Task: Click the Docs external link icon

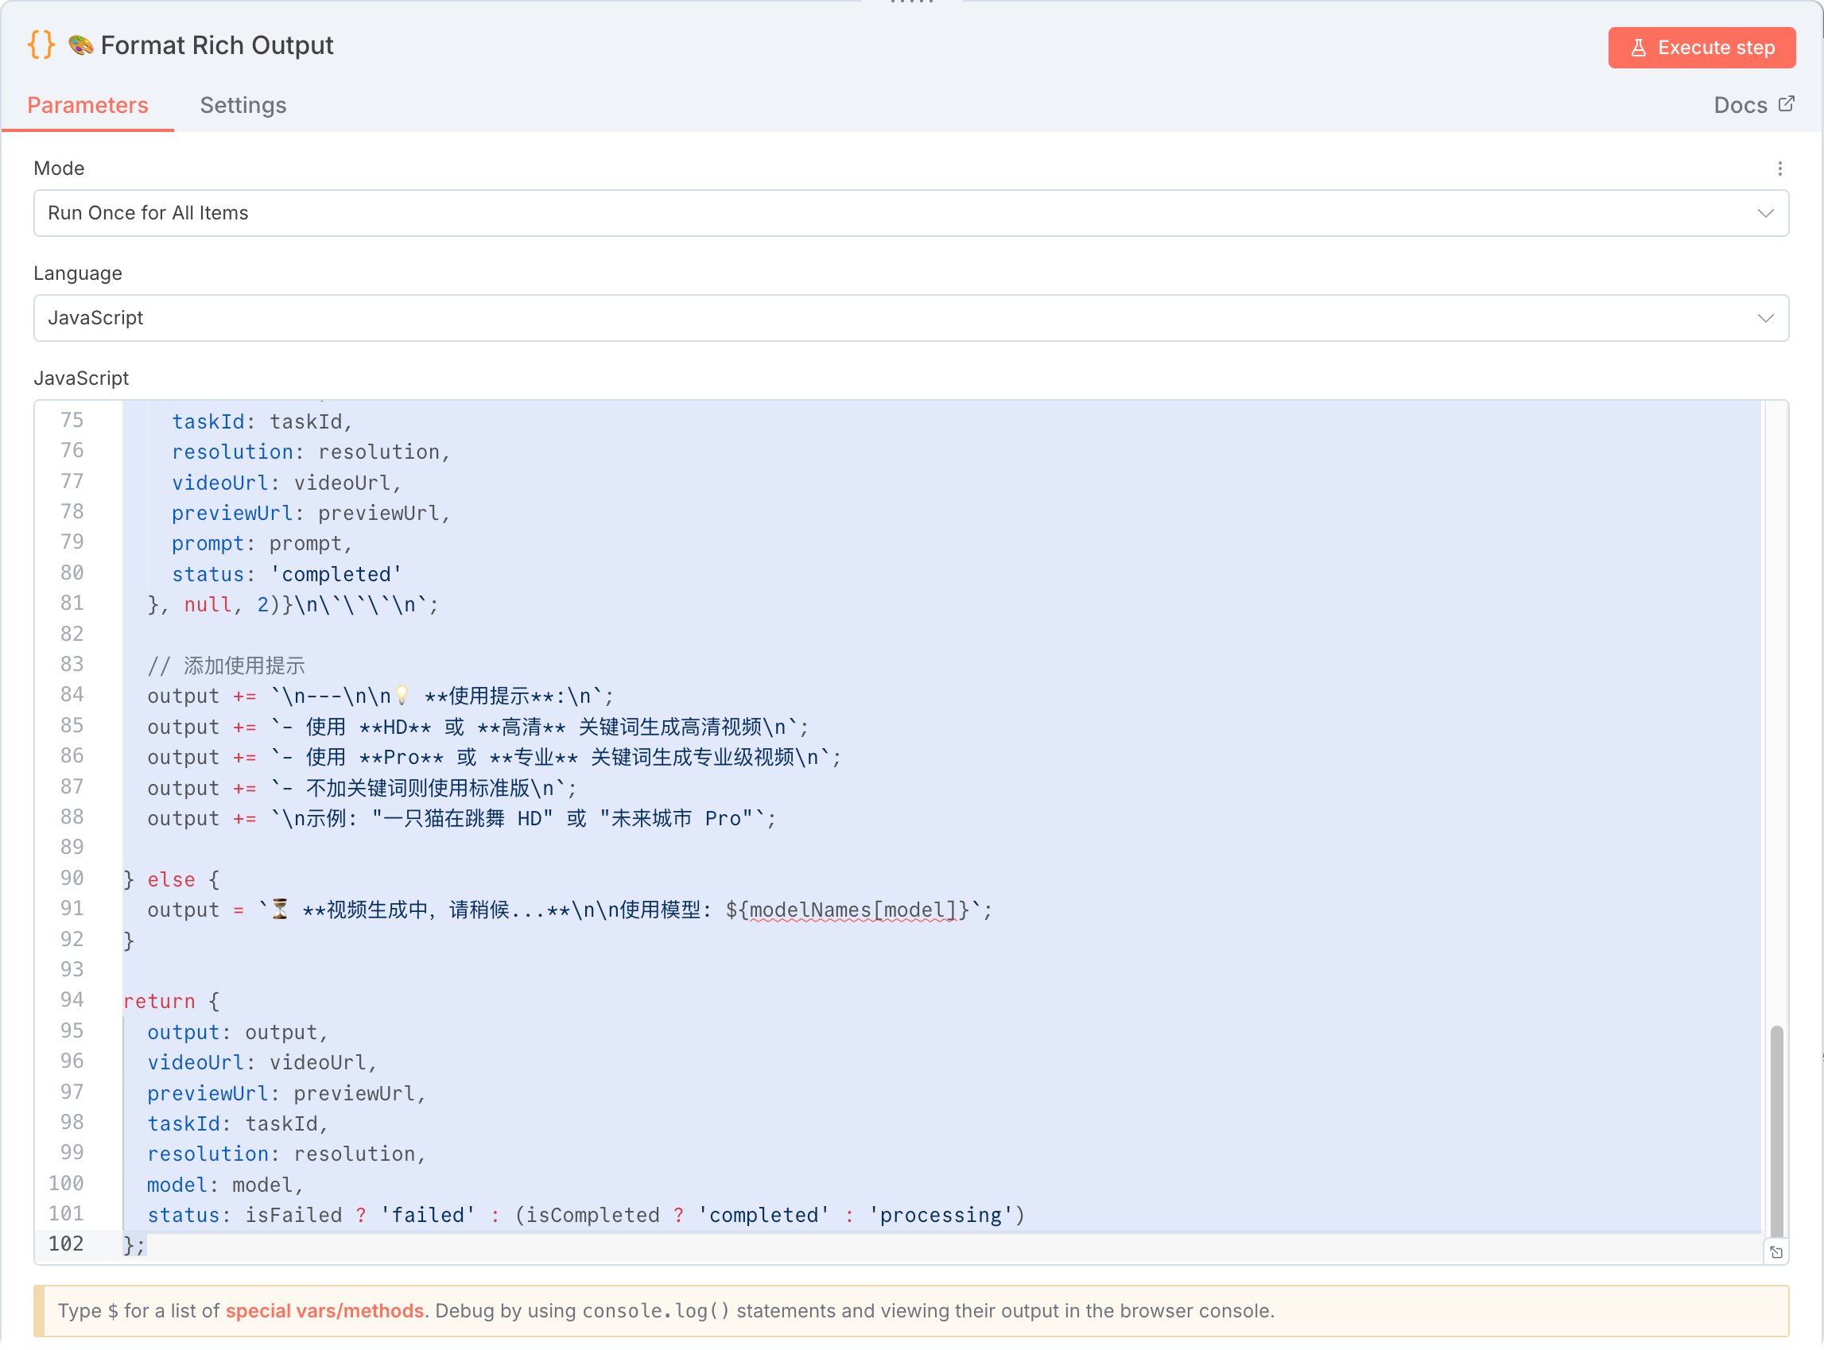Action: coord(1787,104)
